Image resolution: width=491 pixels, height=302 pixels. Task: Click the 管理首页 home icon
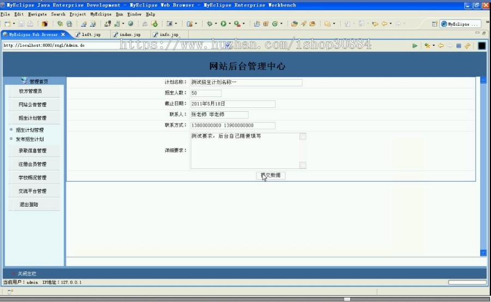click(x=24, y=81)
